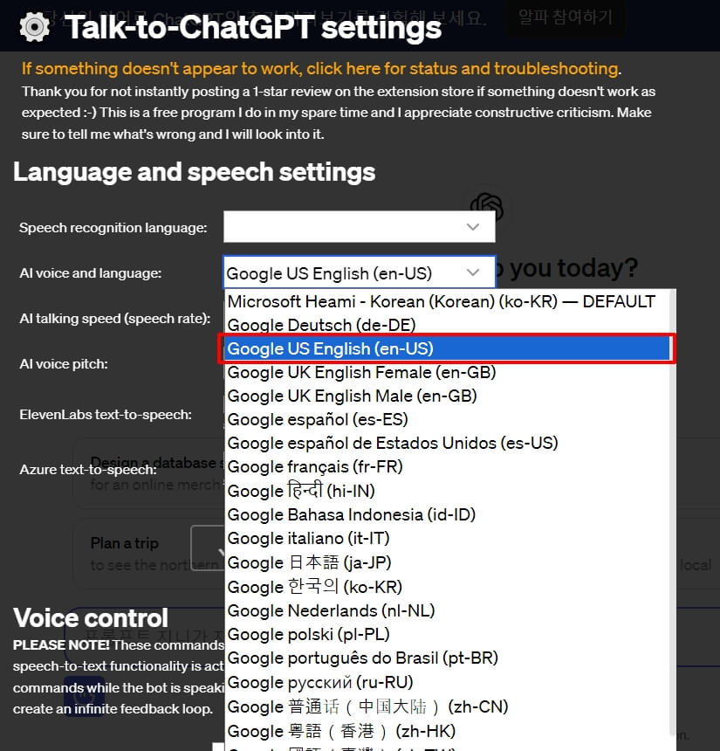Choose Google Cantonese Hong Kong (zh-HK)
Viewport: 720px width, 751px height.
[447, 731]
